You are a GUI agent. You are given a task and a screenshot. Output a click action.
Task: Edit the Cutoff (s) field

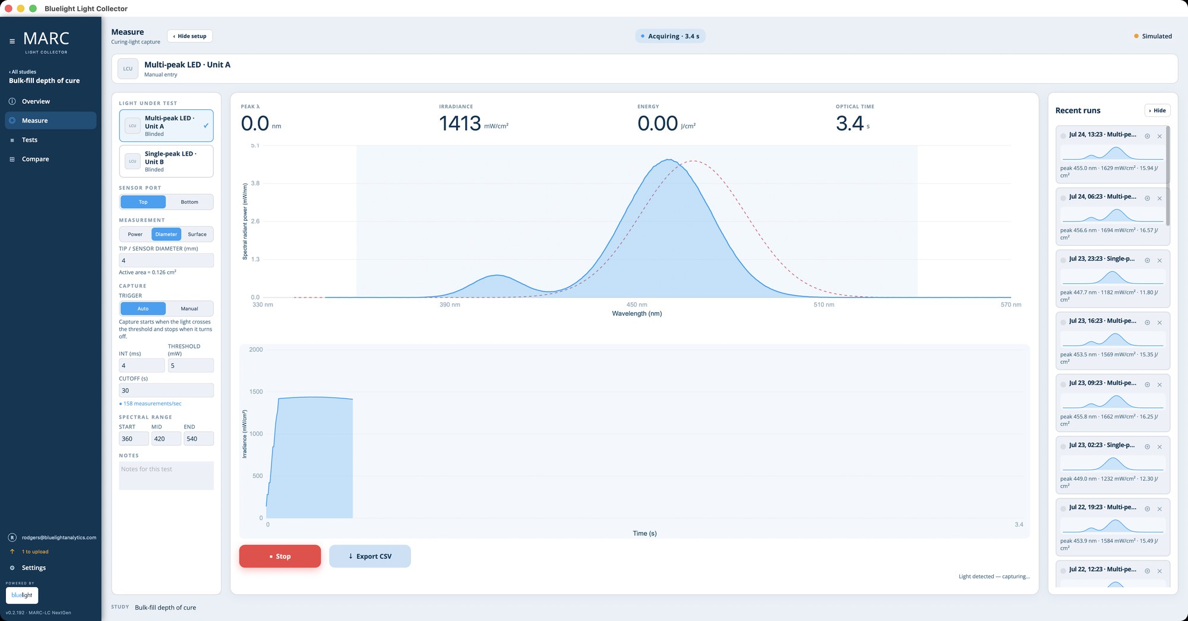point(166,391)
